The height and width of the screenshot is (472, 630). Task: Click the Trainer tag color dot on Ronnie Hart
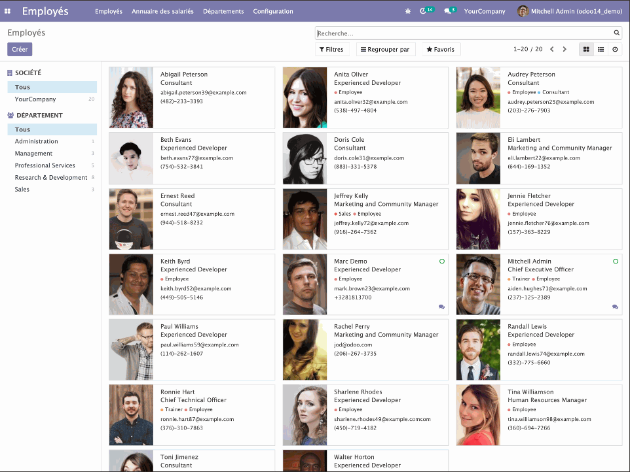[x=162, y=410]
